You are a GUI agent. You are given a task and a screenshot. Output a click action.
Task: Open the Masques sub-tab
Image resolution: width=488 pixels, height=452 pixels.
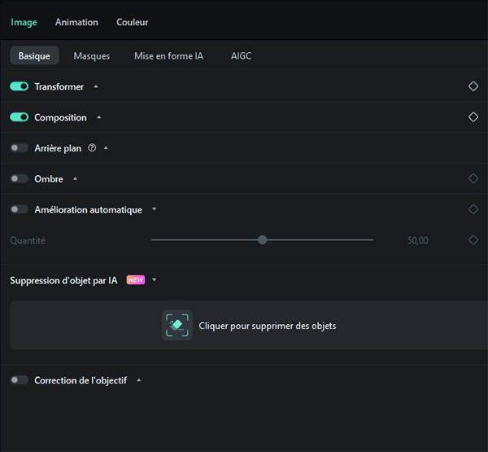(x=91, y=56)
